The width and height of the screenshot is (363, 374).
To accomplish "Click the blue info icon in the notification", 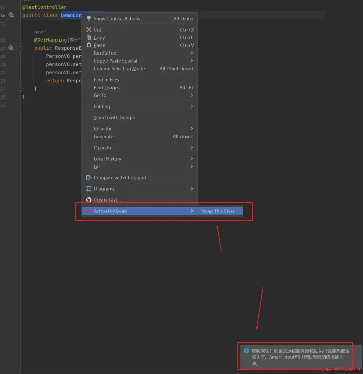I will [246, 350].
